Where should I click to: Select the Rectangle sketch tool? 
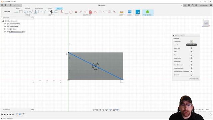21,12
